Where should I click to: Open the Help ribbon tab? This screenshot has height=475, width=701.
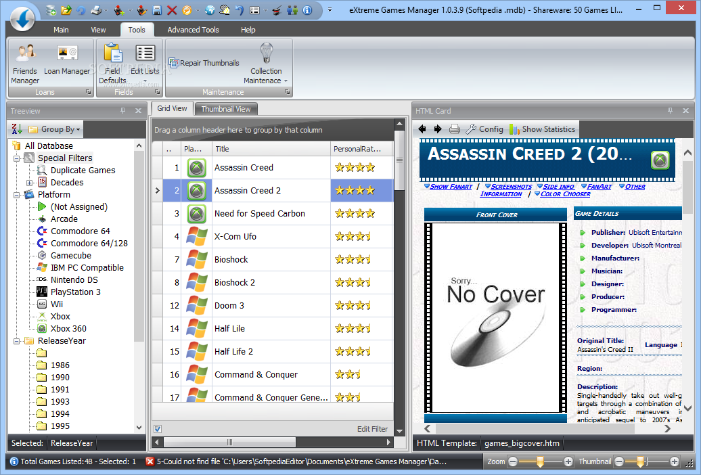click(248, 30)
